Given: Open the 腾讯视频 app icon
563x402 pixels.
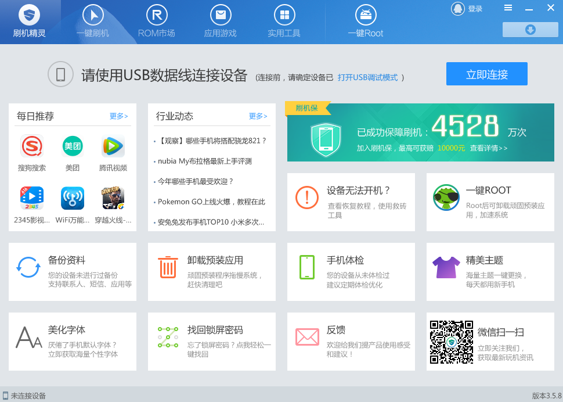Looking at the screenshot, I should tap(113, 146).
